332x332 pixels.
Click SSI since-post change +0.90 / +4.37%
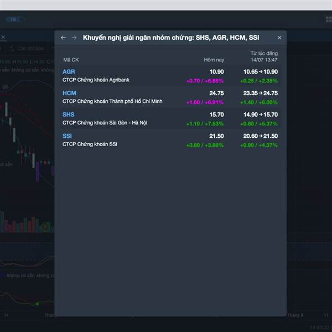click(259, 145)
